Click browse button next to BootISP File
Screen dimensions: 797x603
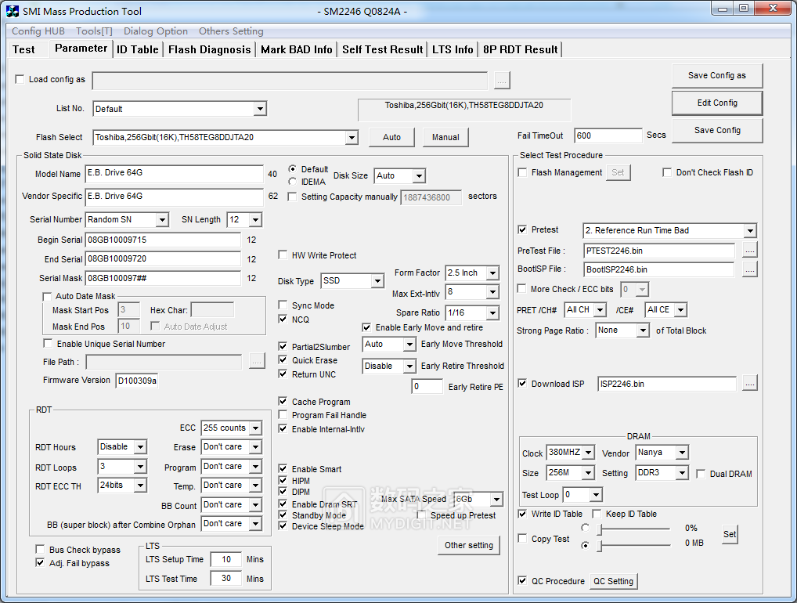(x=749, y=269)
